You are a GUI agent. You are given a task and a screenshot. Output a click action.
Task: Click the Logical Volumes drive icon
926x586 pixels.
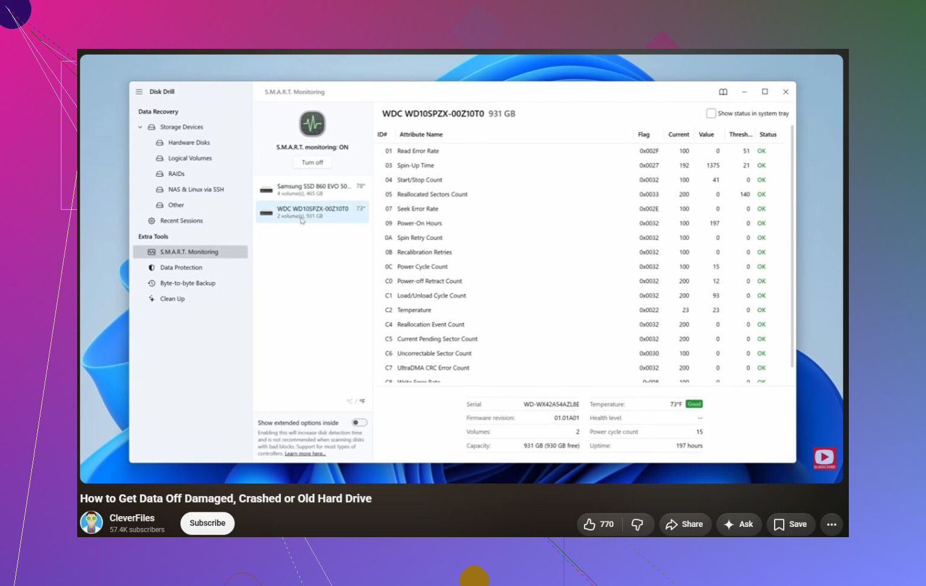[x=160, y=159]
